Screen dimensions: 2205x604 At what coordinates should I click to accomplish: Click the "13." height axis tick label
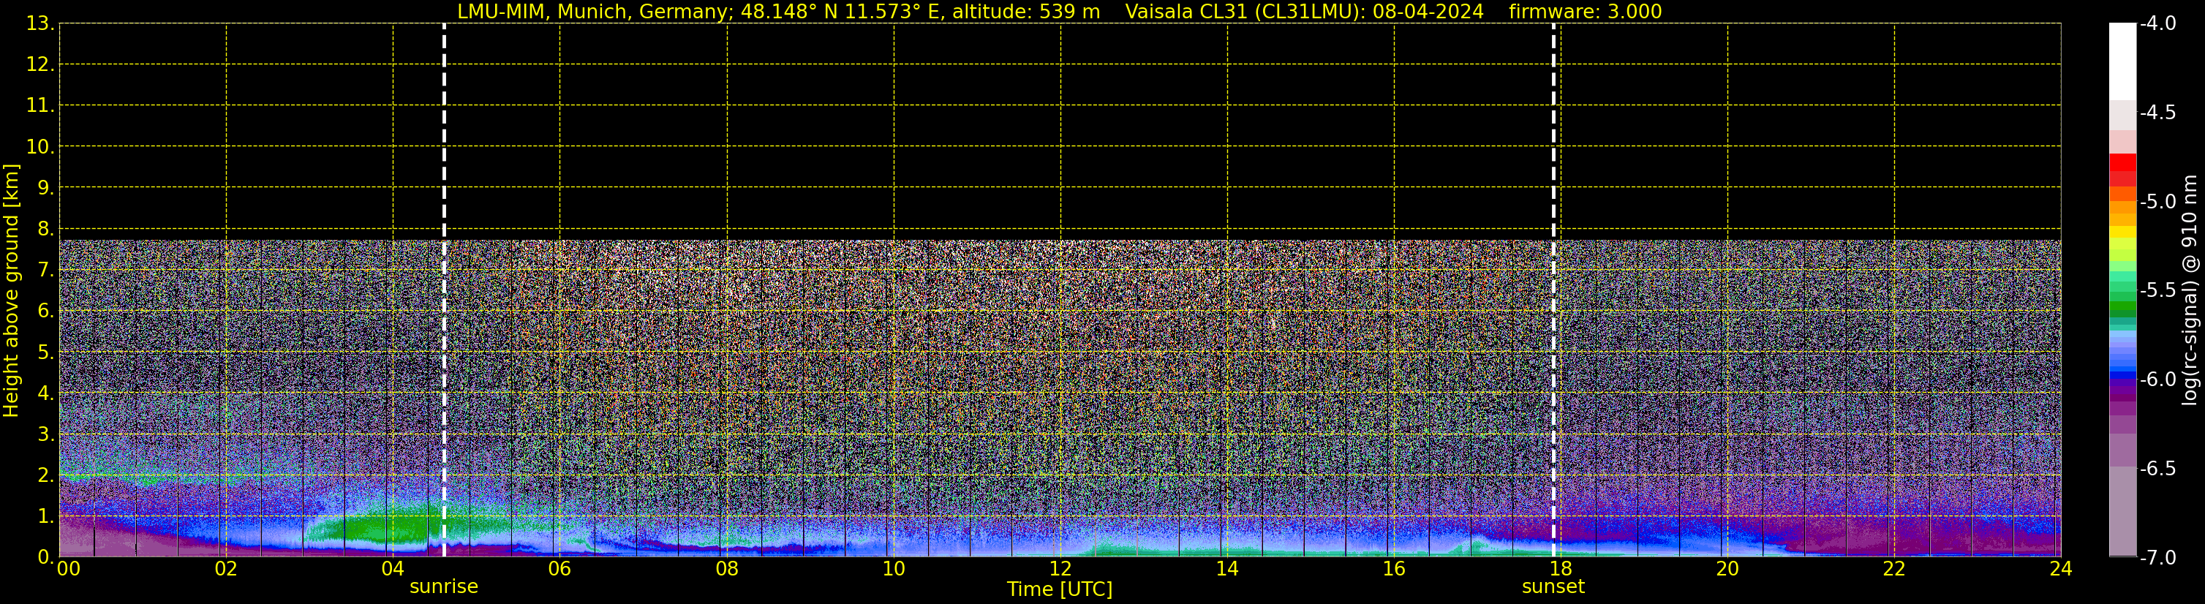click(x=39, y=24)
